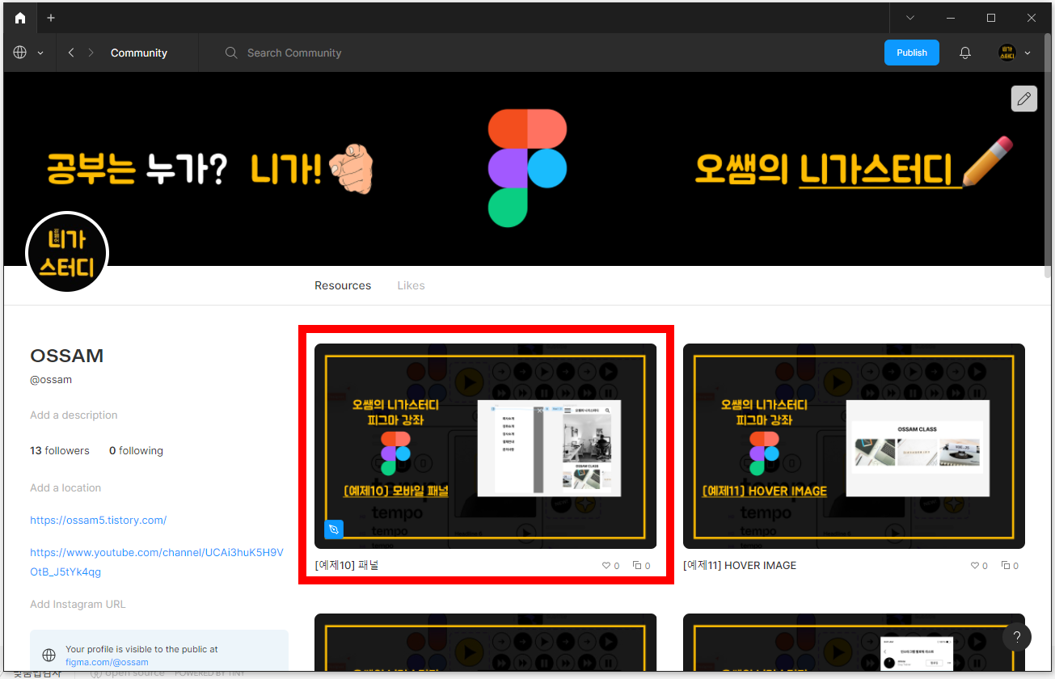Image resolution: width=1055 pixels, height=679 pixels.
Task: Add a new tab with plus icon
Action: click(x=51, y=18)
